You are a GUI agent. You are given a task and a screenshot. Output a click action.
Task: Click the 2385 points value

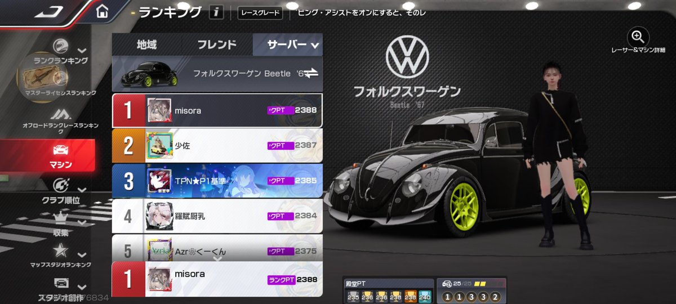[306, 181]
